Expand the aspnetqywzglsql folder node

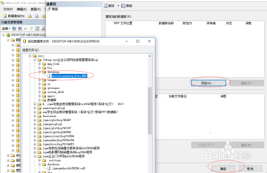click(x=35, y=108)
